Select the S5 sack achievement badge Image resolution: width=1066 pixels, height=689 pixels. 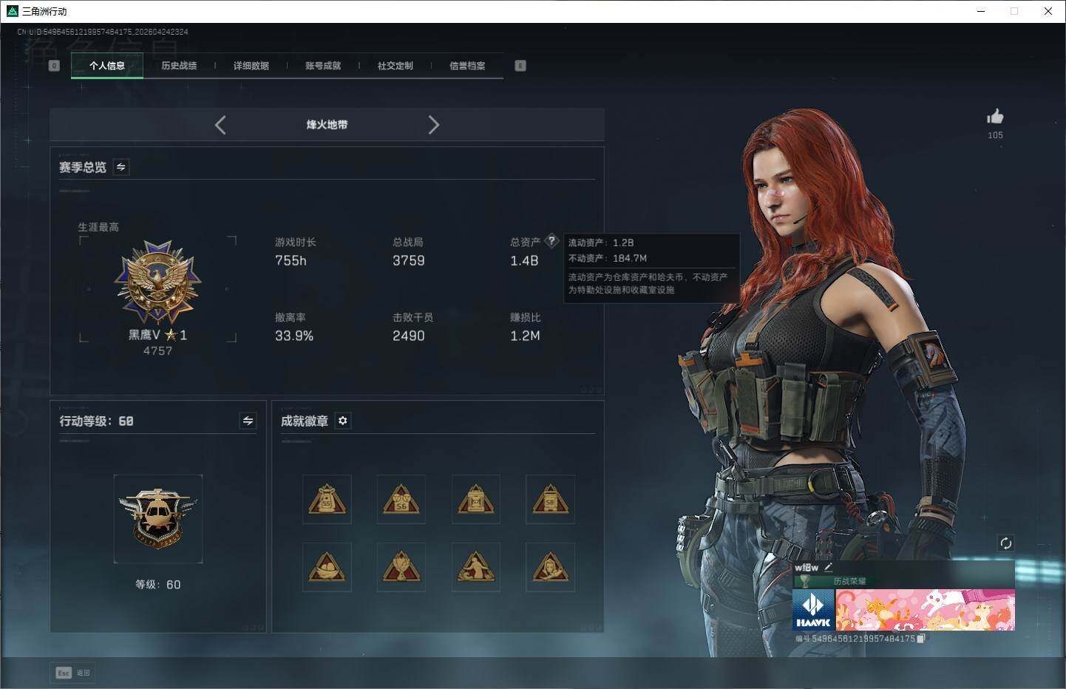click(327, 500)
